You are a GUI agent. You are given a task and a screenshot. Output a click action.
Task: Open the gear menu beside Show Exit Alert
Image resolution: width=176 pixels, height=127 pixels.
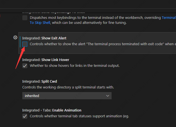point(16,37)
